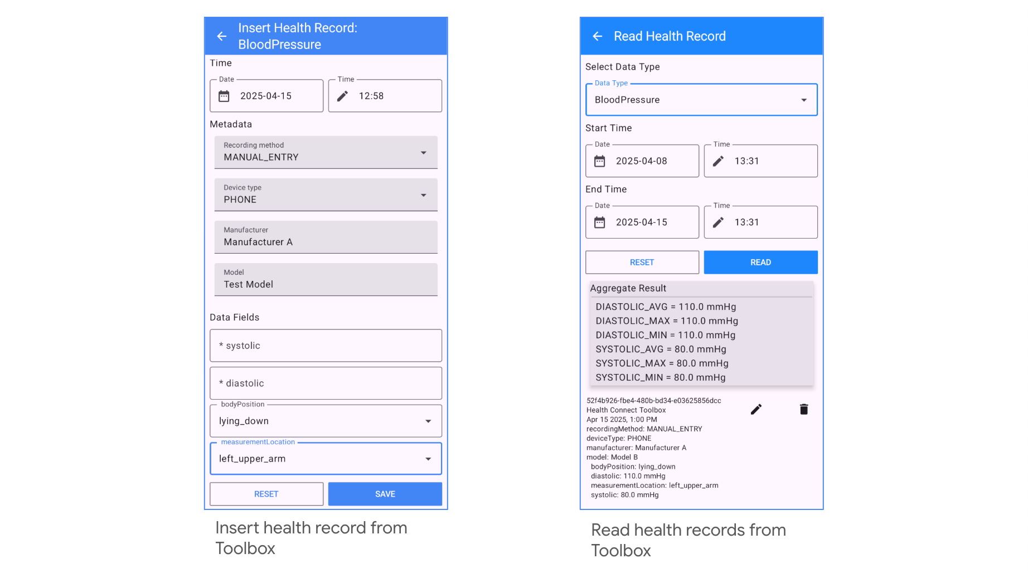Open the measurementLocation dropdown showing left_upper_arm
Viewport: 1028px width, 578px height.
pyautogui.click(x=428, y=458)
